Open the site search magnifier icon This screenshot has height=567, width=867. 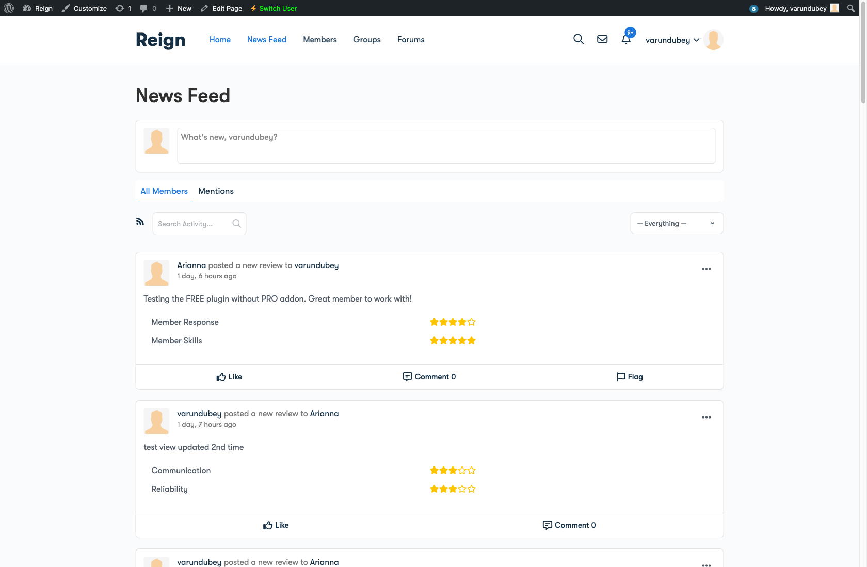tap(578, 39)
